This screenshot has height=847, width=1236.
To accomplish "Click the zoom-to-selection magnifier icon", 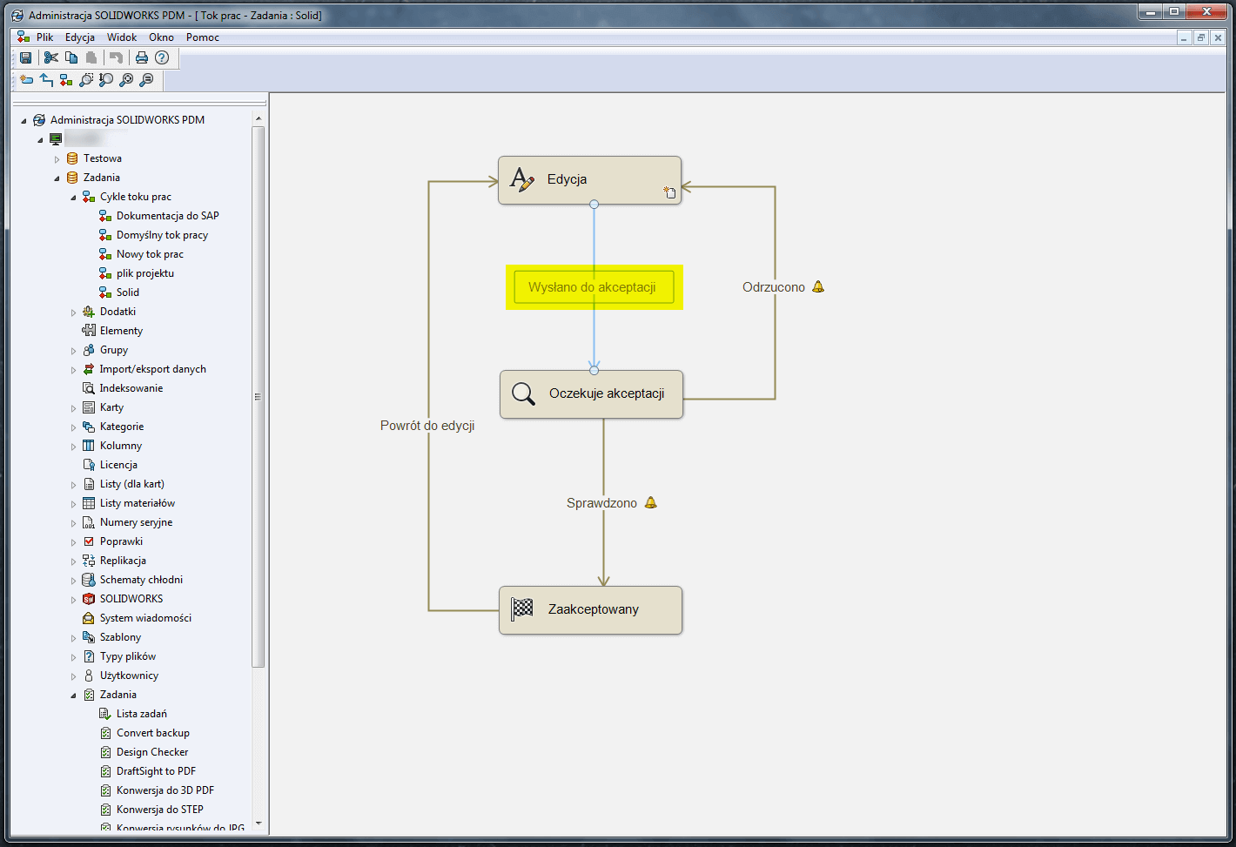I will (x=86, y=80).
